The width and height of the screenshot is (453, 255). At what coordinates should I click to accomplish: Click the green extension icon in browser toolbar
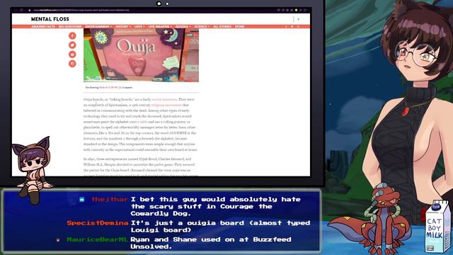coord(296,10)
